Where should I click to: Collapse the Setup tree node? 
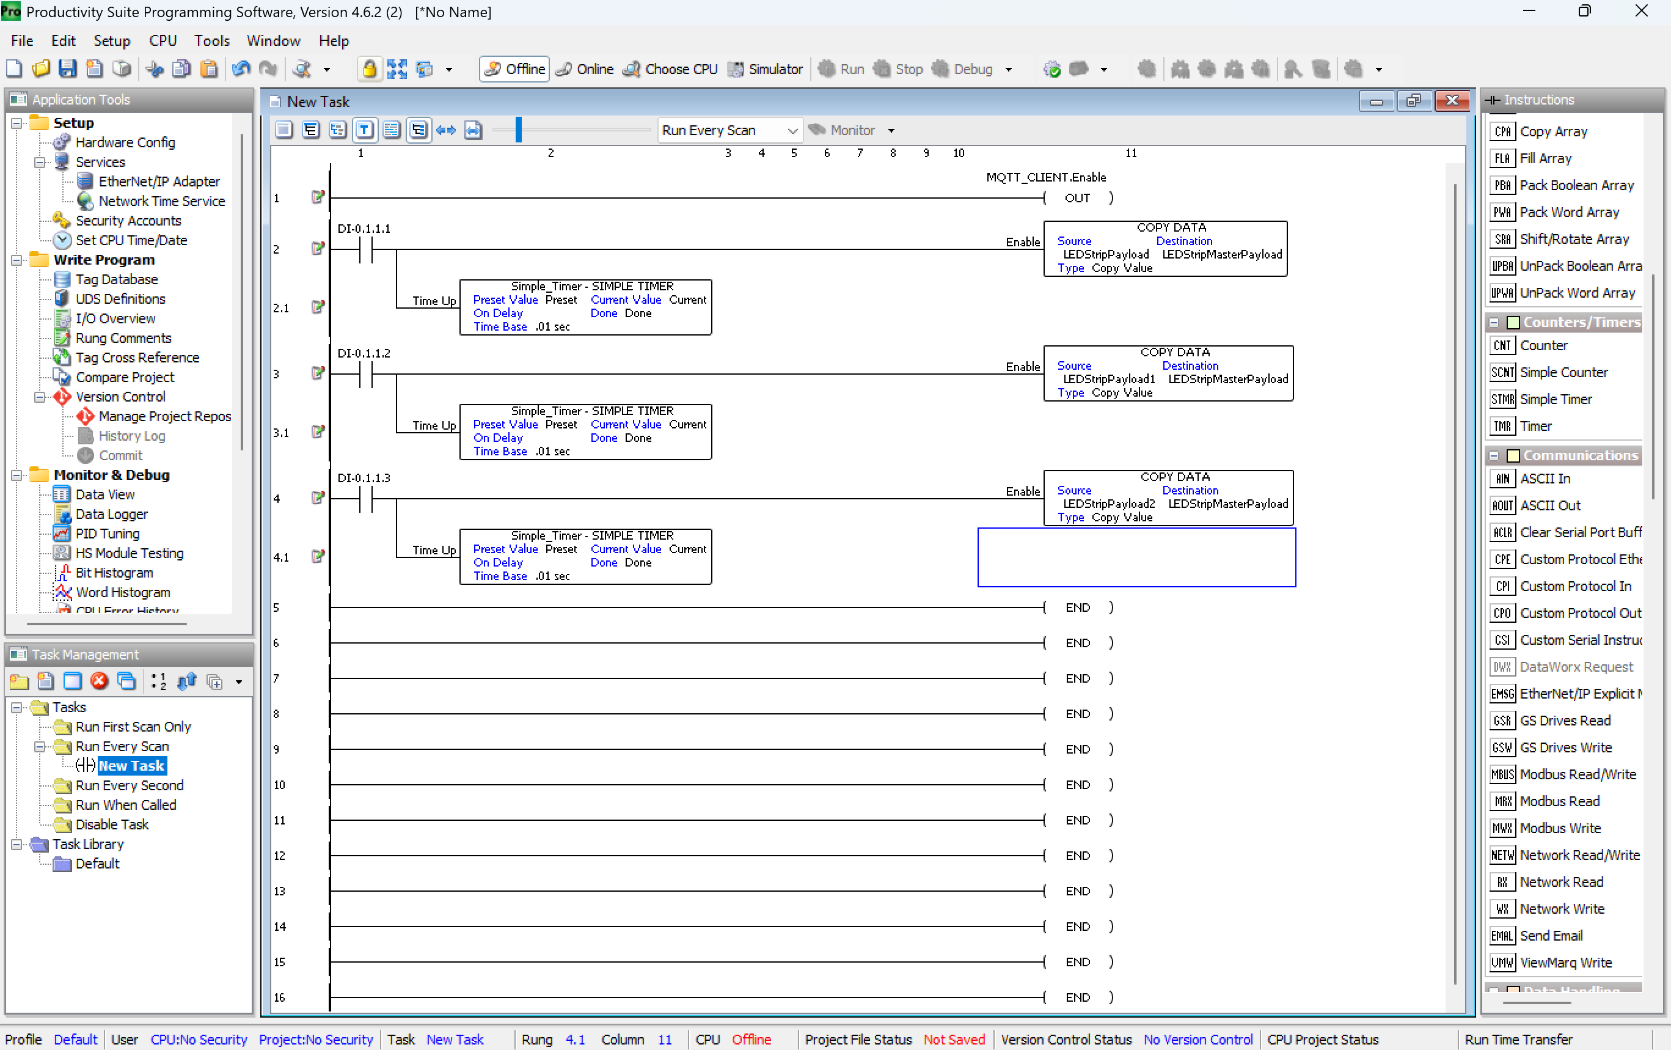16,123
